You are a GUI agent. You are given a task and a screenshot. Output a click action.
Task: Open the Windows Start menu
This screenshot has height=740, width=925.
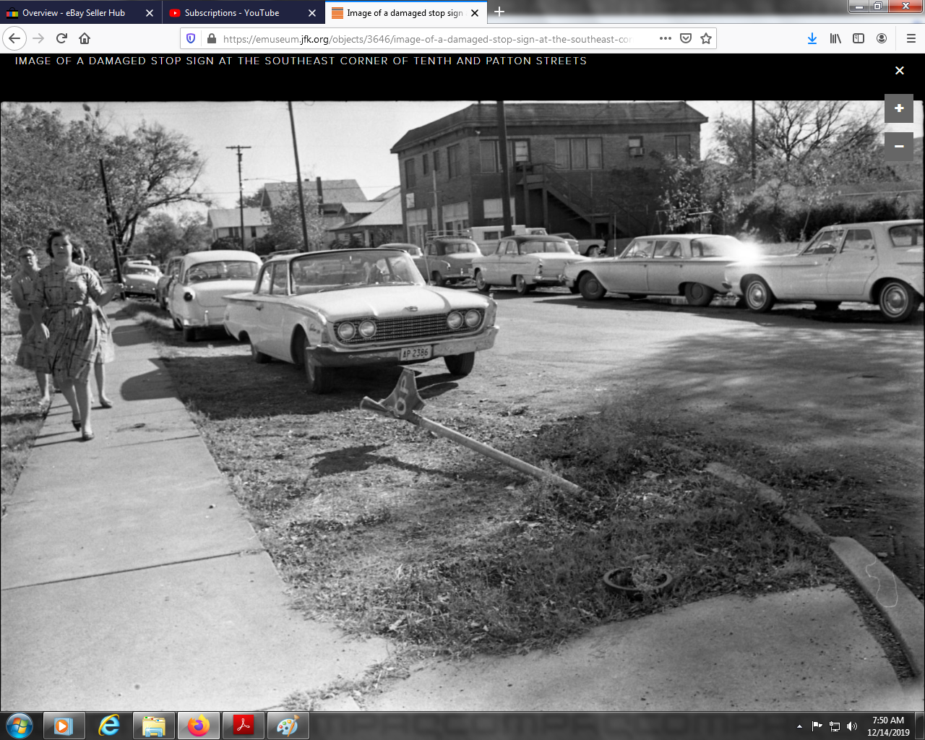[19, 726]
